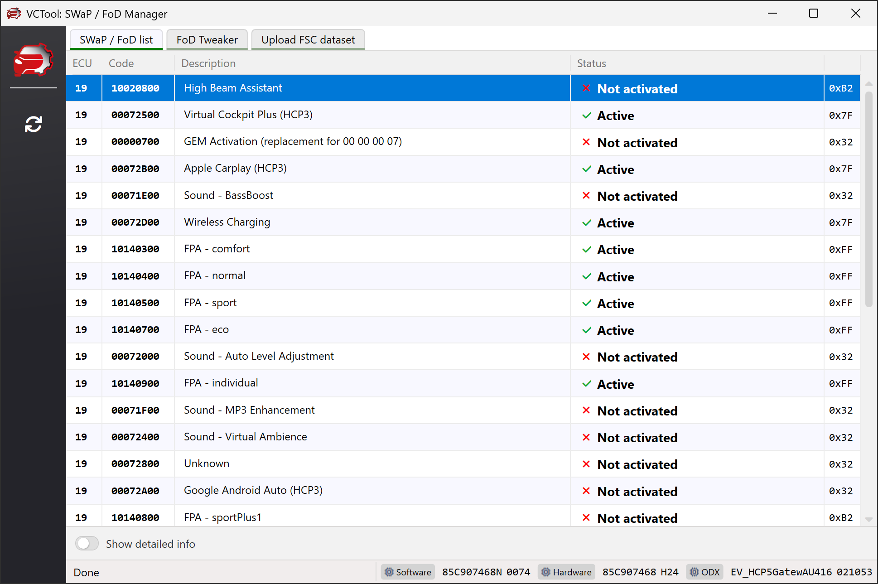The height and width of the screenshot is (584, 878).
Task: Switch to the FoD Tweaker tab
Action: (207, 40)
